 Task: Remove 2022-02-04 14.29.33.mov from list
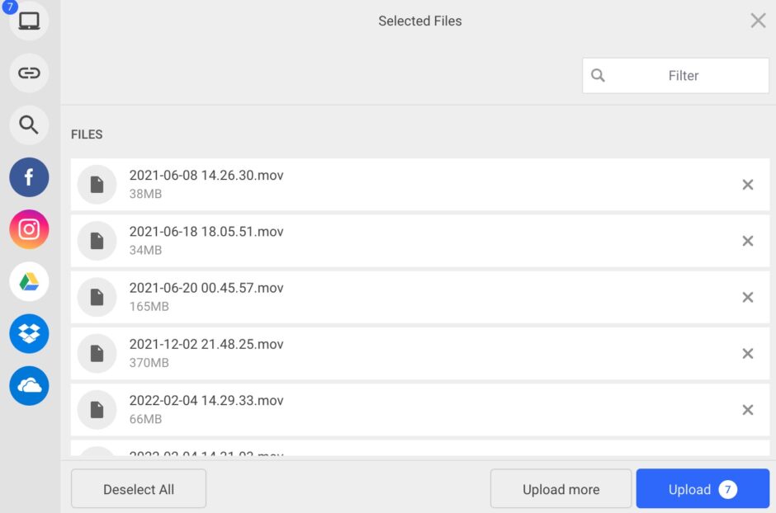coord(747,410)
